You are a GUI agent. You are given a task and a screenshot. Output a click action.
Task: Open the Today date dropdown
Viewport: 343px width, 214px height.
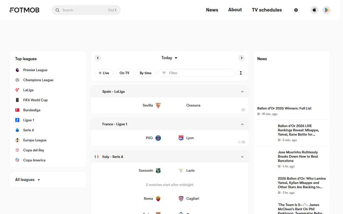click(x=169, y=58)
